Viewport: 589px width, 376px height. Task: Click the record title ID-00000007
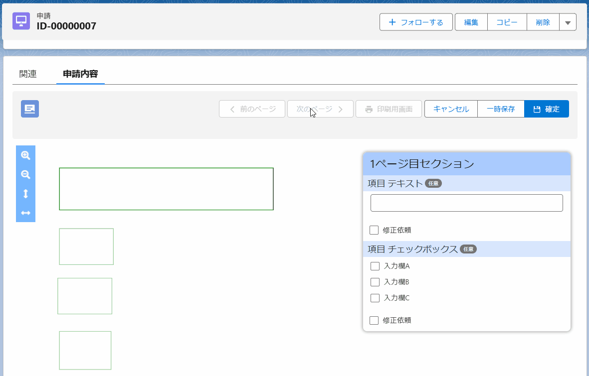coord(66,26)
